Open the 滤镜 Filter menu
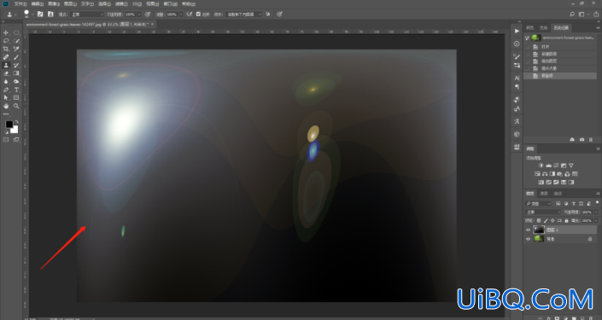The height and width of the screenshot is (320, 602). click(x=121, y=3)
